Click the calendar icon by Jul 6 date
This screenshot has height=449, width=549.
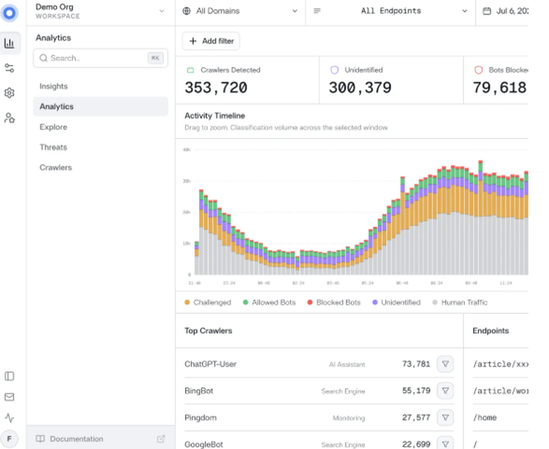[486, 11]
